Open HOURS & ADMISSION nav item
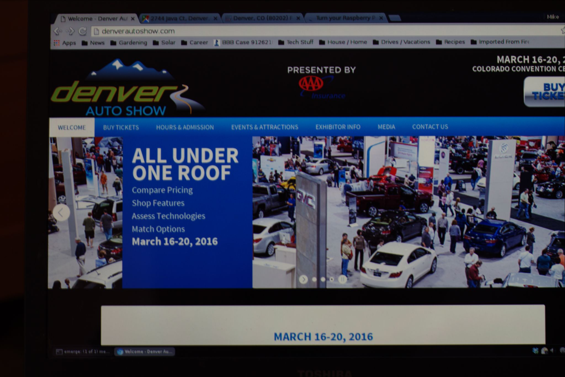The width and height of the screenshot is (565, 377). (185, 127)
